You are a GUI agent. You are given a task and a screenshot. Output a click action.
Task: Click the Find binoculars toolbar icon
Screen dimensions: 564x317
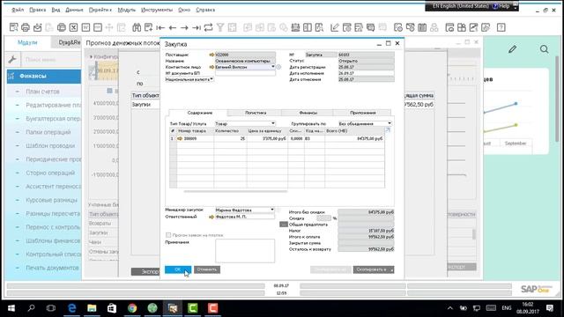pos(137,27)
